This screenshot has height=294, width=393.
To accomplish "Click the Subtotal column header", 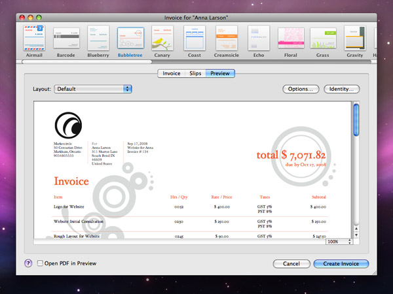I will [319, 197].
